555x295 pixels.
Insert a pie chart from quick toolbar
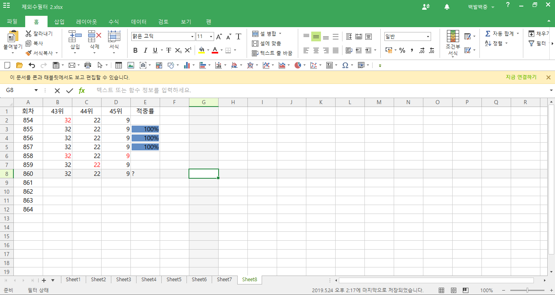[298, 65]
